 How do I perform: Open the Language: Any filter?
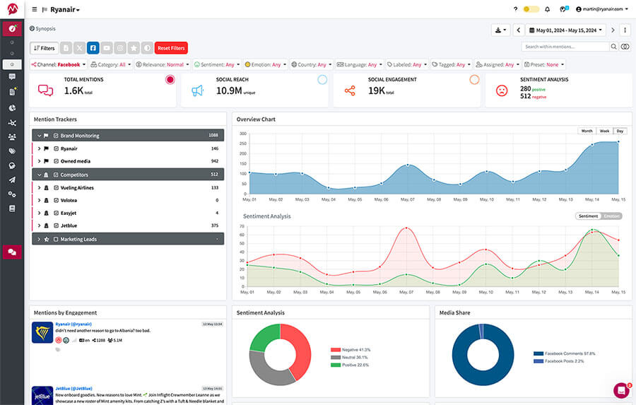(360, 64)
